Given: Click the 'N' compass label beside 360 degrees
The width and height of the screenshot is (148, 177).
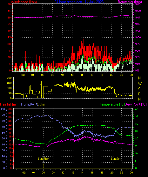Looking at the screenshot, I should click(x=139, y=78).
